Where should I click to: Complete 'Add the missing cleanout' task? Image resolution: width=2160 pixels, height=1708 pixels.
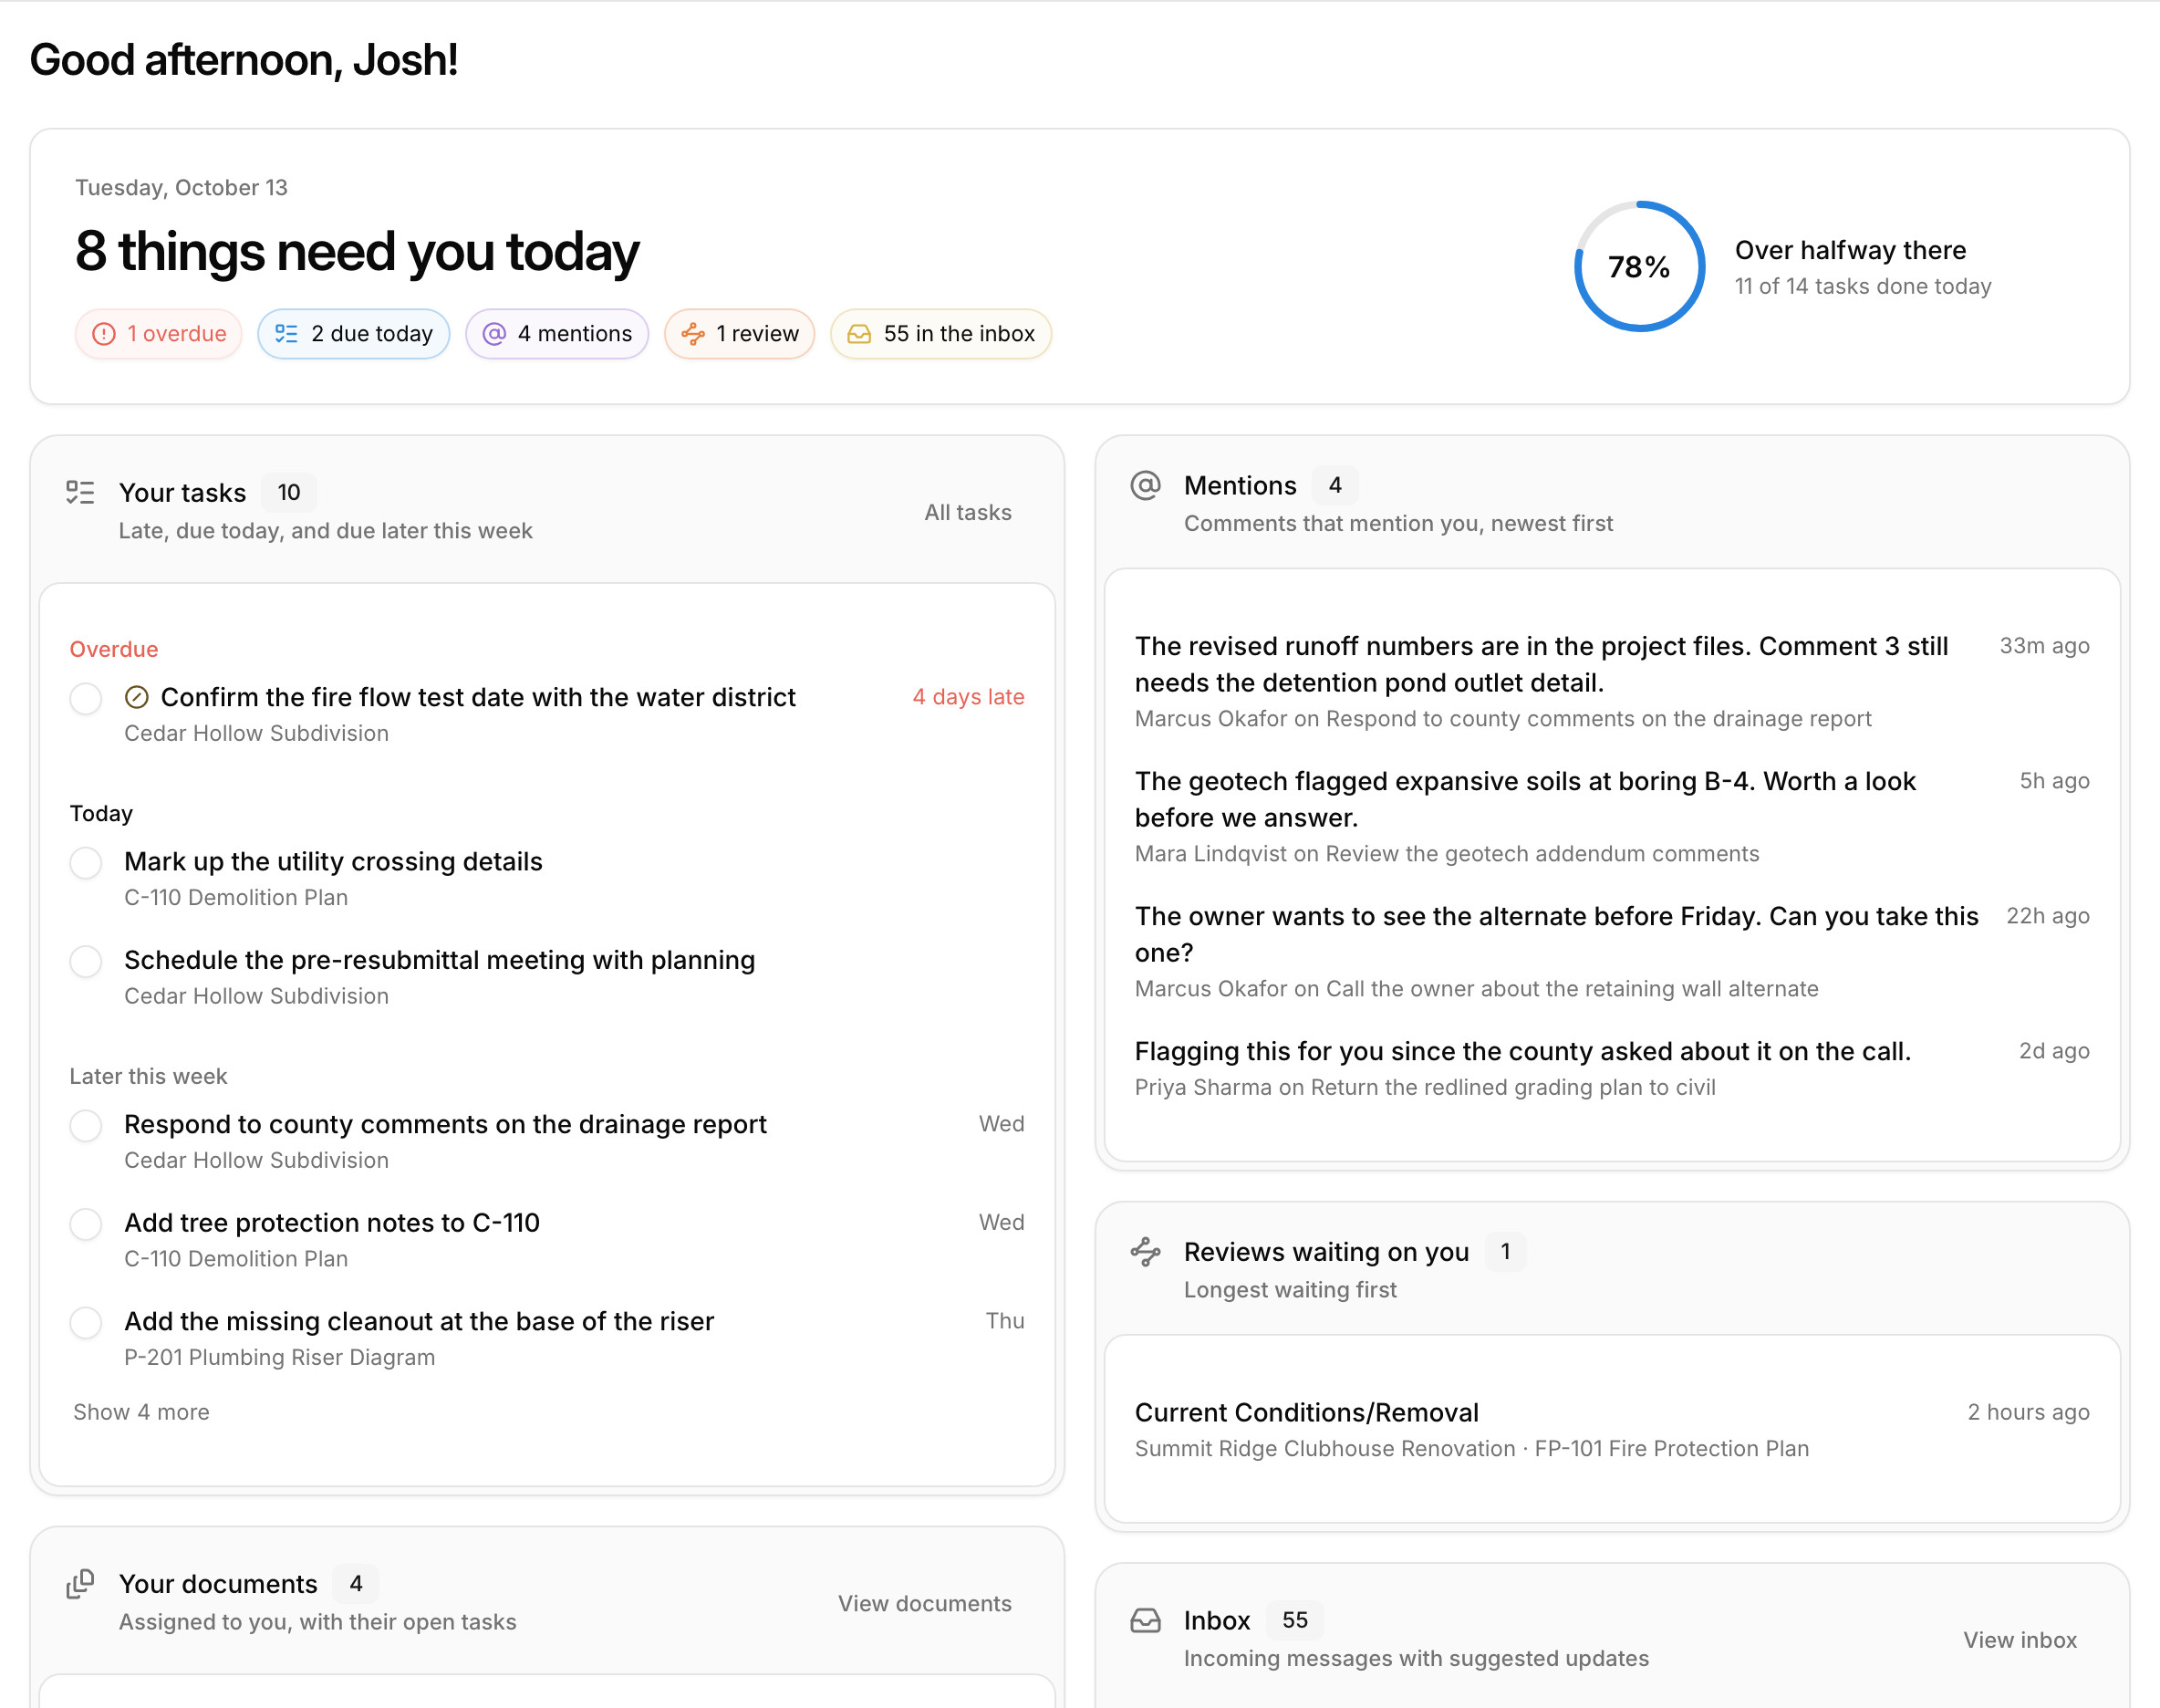(86, 1322)
